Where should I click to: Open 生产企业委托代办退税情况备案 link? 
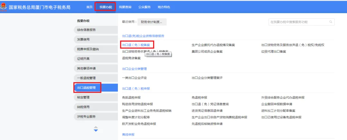[x=213, y=45]
